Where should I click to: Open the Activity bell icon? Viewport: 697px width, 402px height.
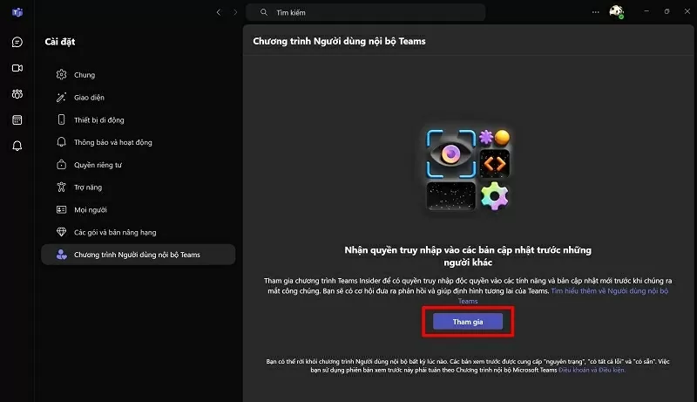17,146
